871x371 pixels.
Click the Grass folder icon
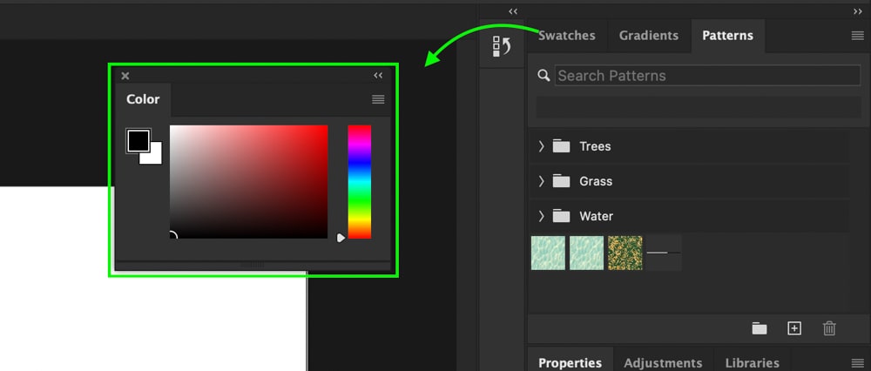(561, 181)
